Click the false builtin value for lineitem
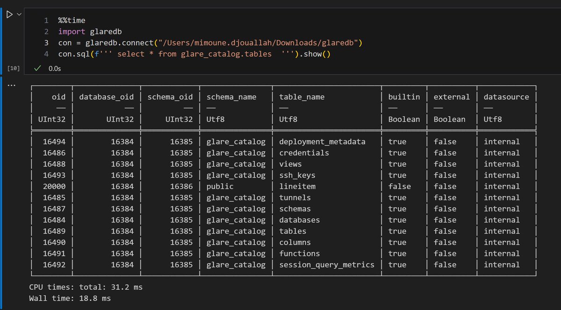The width and height of the screenshot is (561, 310). pyautogui.click(x=399, y=186)
